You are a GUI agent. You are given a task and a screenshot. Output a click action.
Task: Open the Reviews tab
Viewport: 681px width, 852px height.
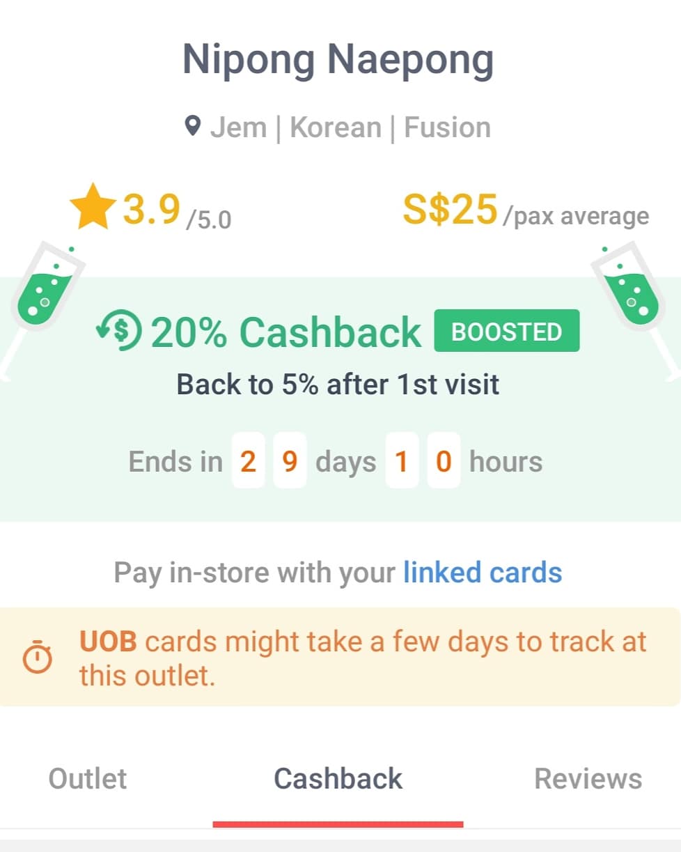[588, 779]
